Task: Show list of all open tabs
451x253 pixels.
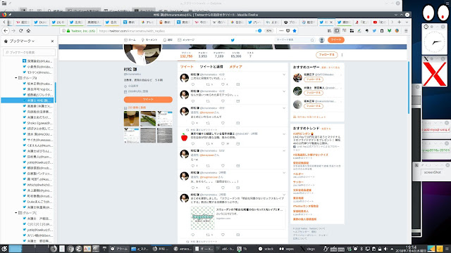Action: click(407, 22)
